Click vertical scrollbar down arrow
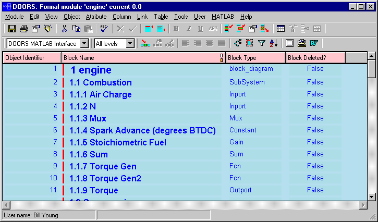 pos(372,197)
